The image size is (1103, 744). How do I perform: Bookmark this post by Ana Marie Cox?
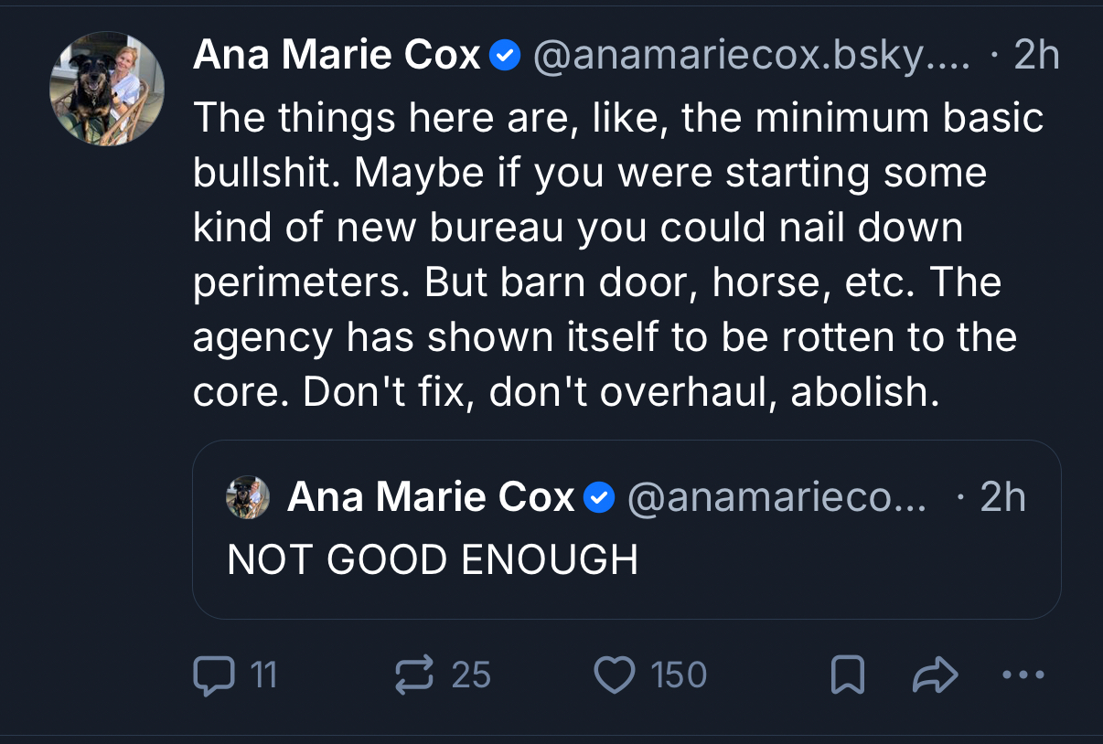pos(847,675)
